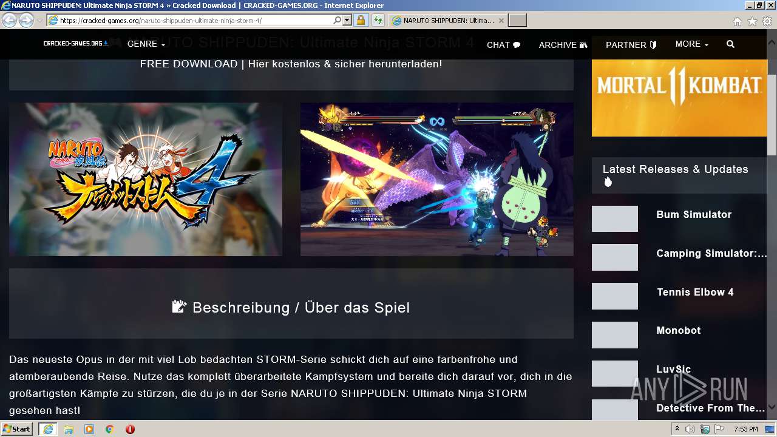The image size is (777, 437).
Task: Click the Mortal Kombat 11 banner
Action: [679, 98]
